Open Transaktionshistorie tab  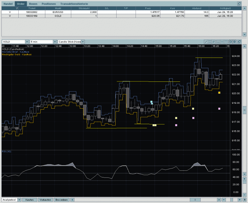click(74, 4)
